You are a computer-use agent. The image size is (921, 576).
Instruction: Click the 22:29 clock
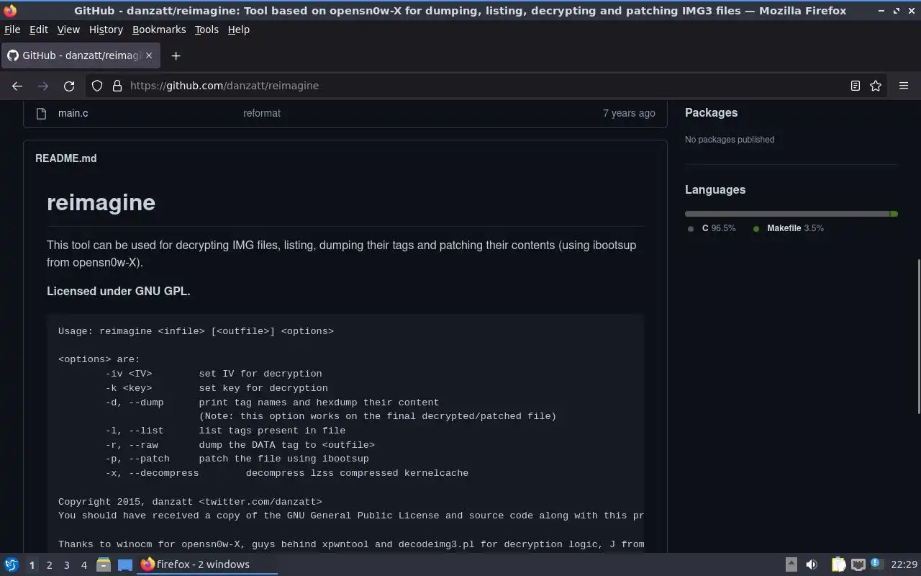tap(904, 564)
